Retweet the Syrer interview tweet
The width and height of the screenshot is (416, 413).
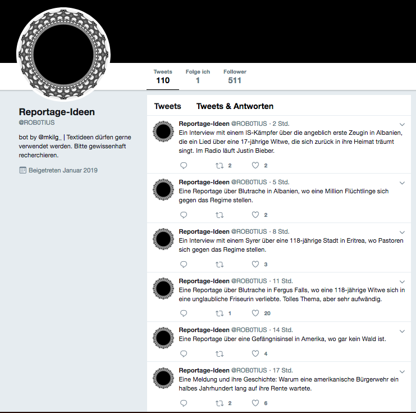coord(220,265)
